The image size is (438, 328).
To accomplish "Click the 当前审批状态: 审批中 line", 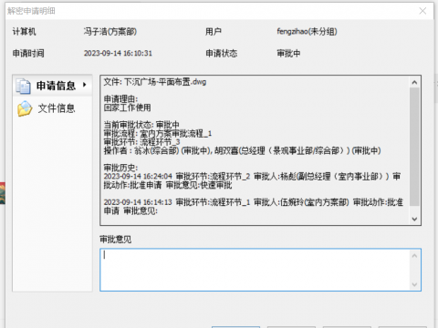I will (141, 125).
